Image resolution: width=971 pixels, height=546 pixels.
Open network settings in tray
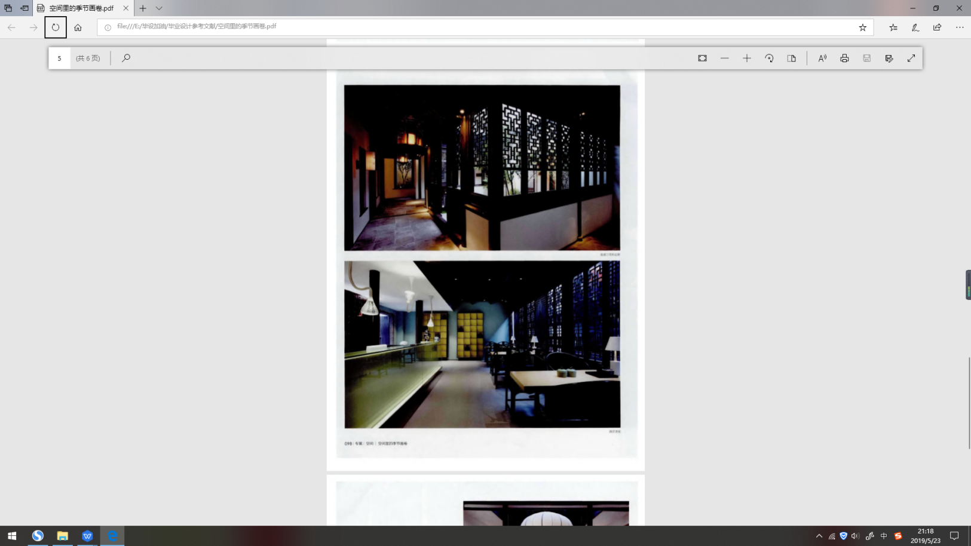831,536
